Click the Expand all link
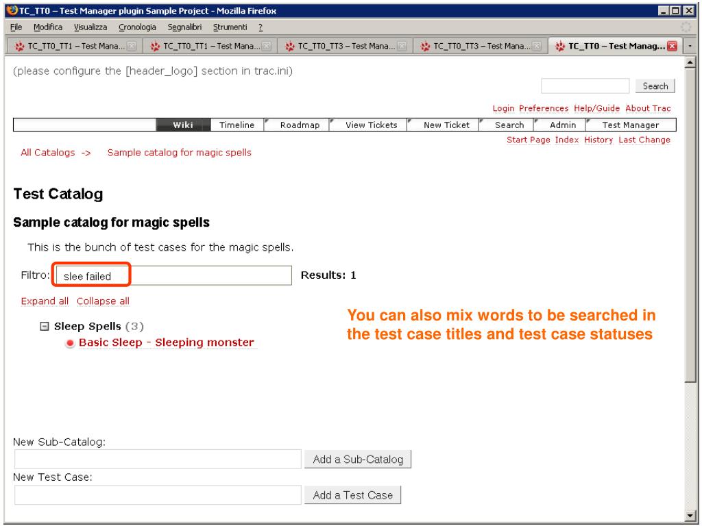The height and width of the screenshot is (526, 702). [x=45, y=301]
